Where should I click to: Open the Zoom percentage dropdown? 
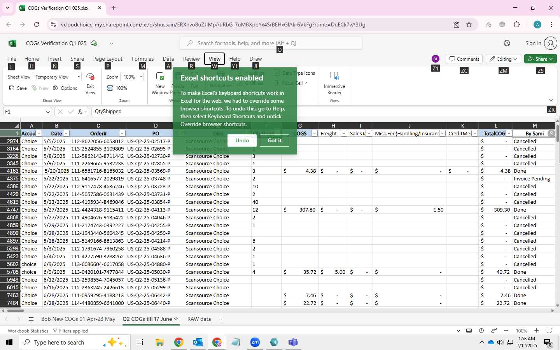(132, 77)
